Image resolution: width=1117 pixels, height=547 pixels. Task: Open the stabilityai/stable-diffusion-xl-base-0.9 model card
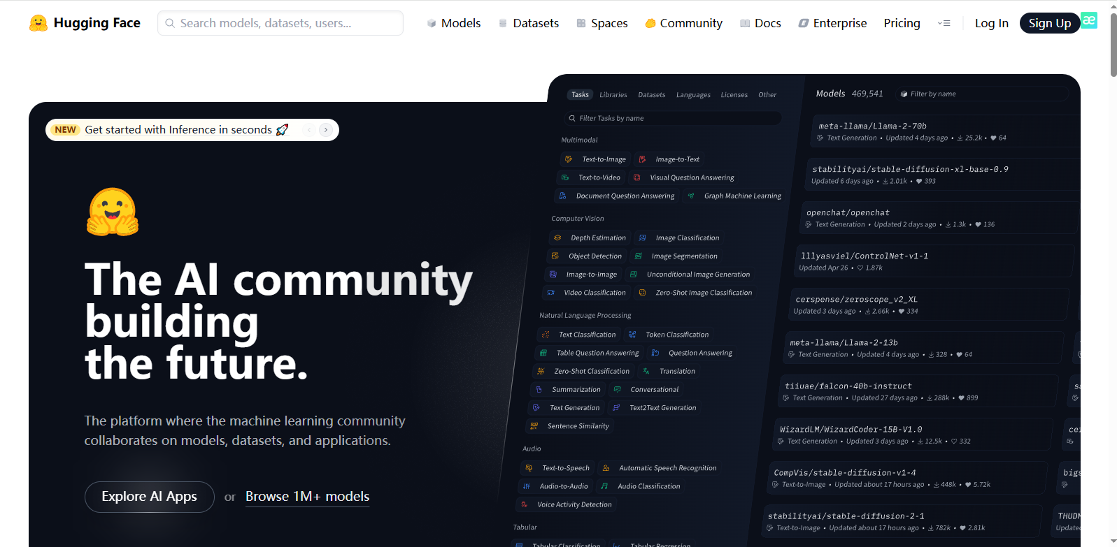[x=943, y=175]
